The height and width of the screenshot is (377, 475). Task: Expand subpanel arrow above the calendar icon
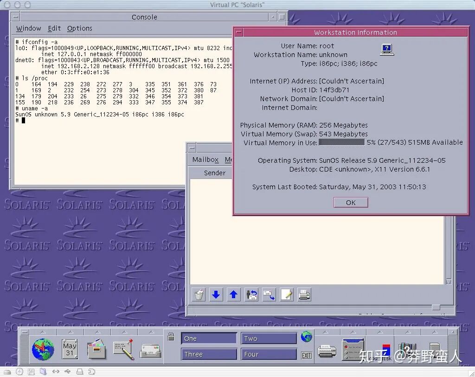click(x=71, y=332)
